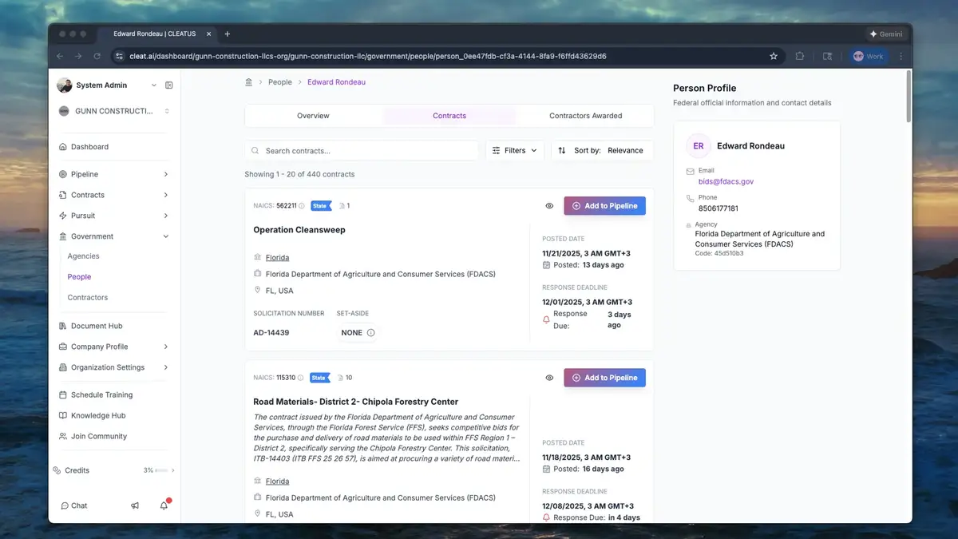Collapse the sidebar panel icon
The image size is (958, 539).
coord(169,85)
